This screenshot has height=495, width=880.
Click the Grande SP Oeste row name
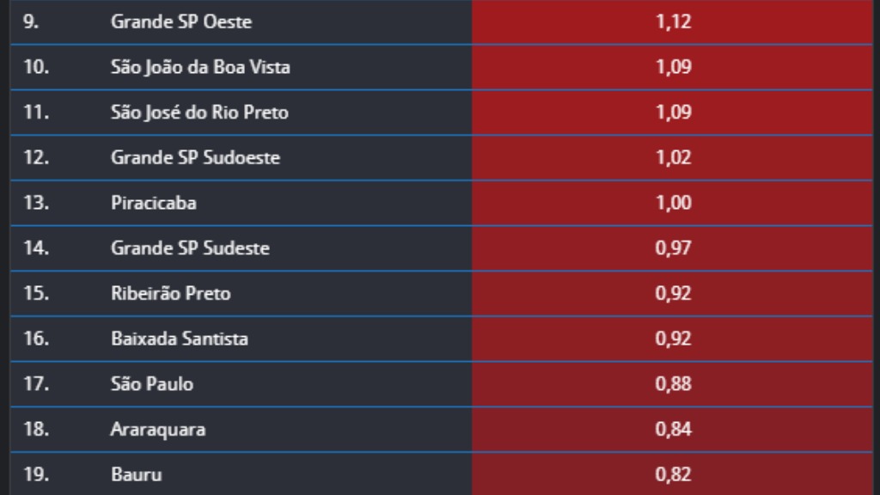point(180,22)
